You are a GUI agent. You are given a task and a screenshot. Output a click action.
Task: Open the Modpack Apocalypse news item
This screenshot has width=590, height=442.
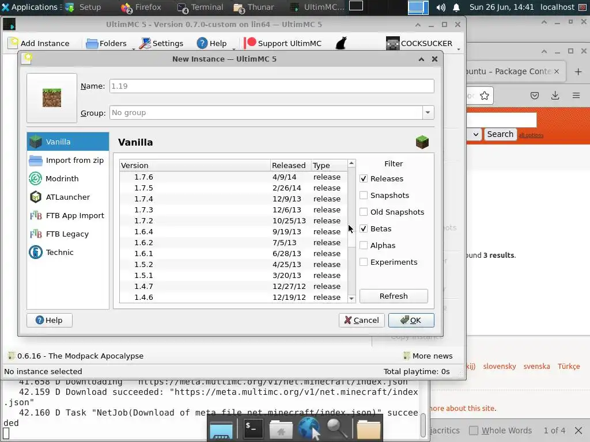tap(75, 356)
